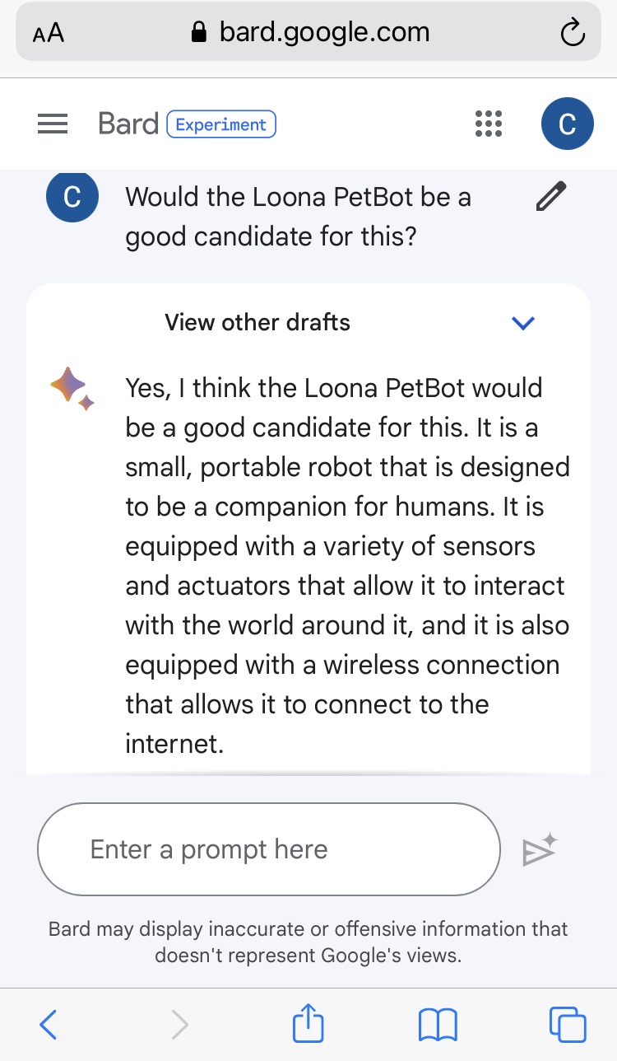Click the Experiment badge

pos(221,124)
